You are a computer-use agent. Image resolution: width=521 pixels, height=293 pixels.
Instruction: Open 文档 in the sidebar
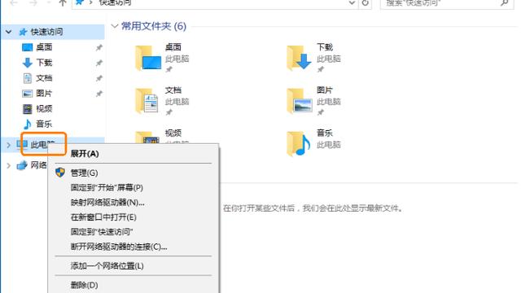coord(44,78)
